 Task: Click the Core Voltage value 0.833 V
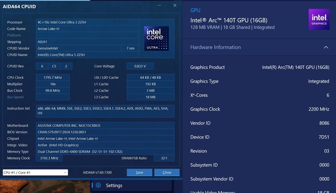tap(140, 66)
